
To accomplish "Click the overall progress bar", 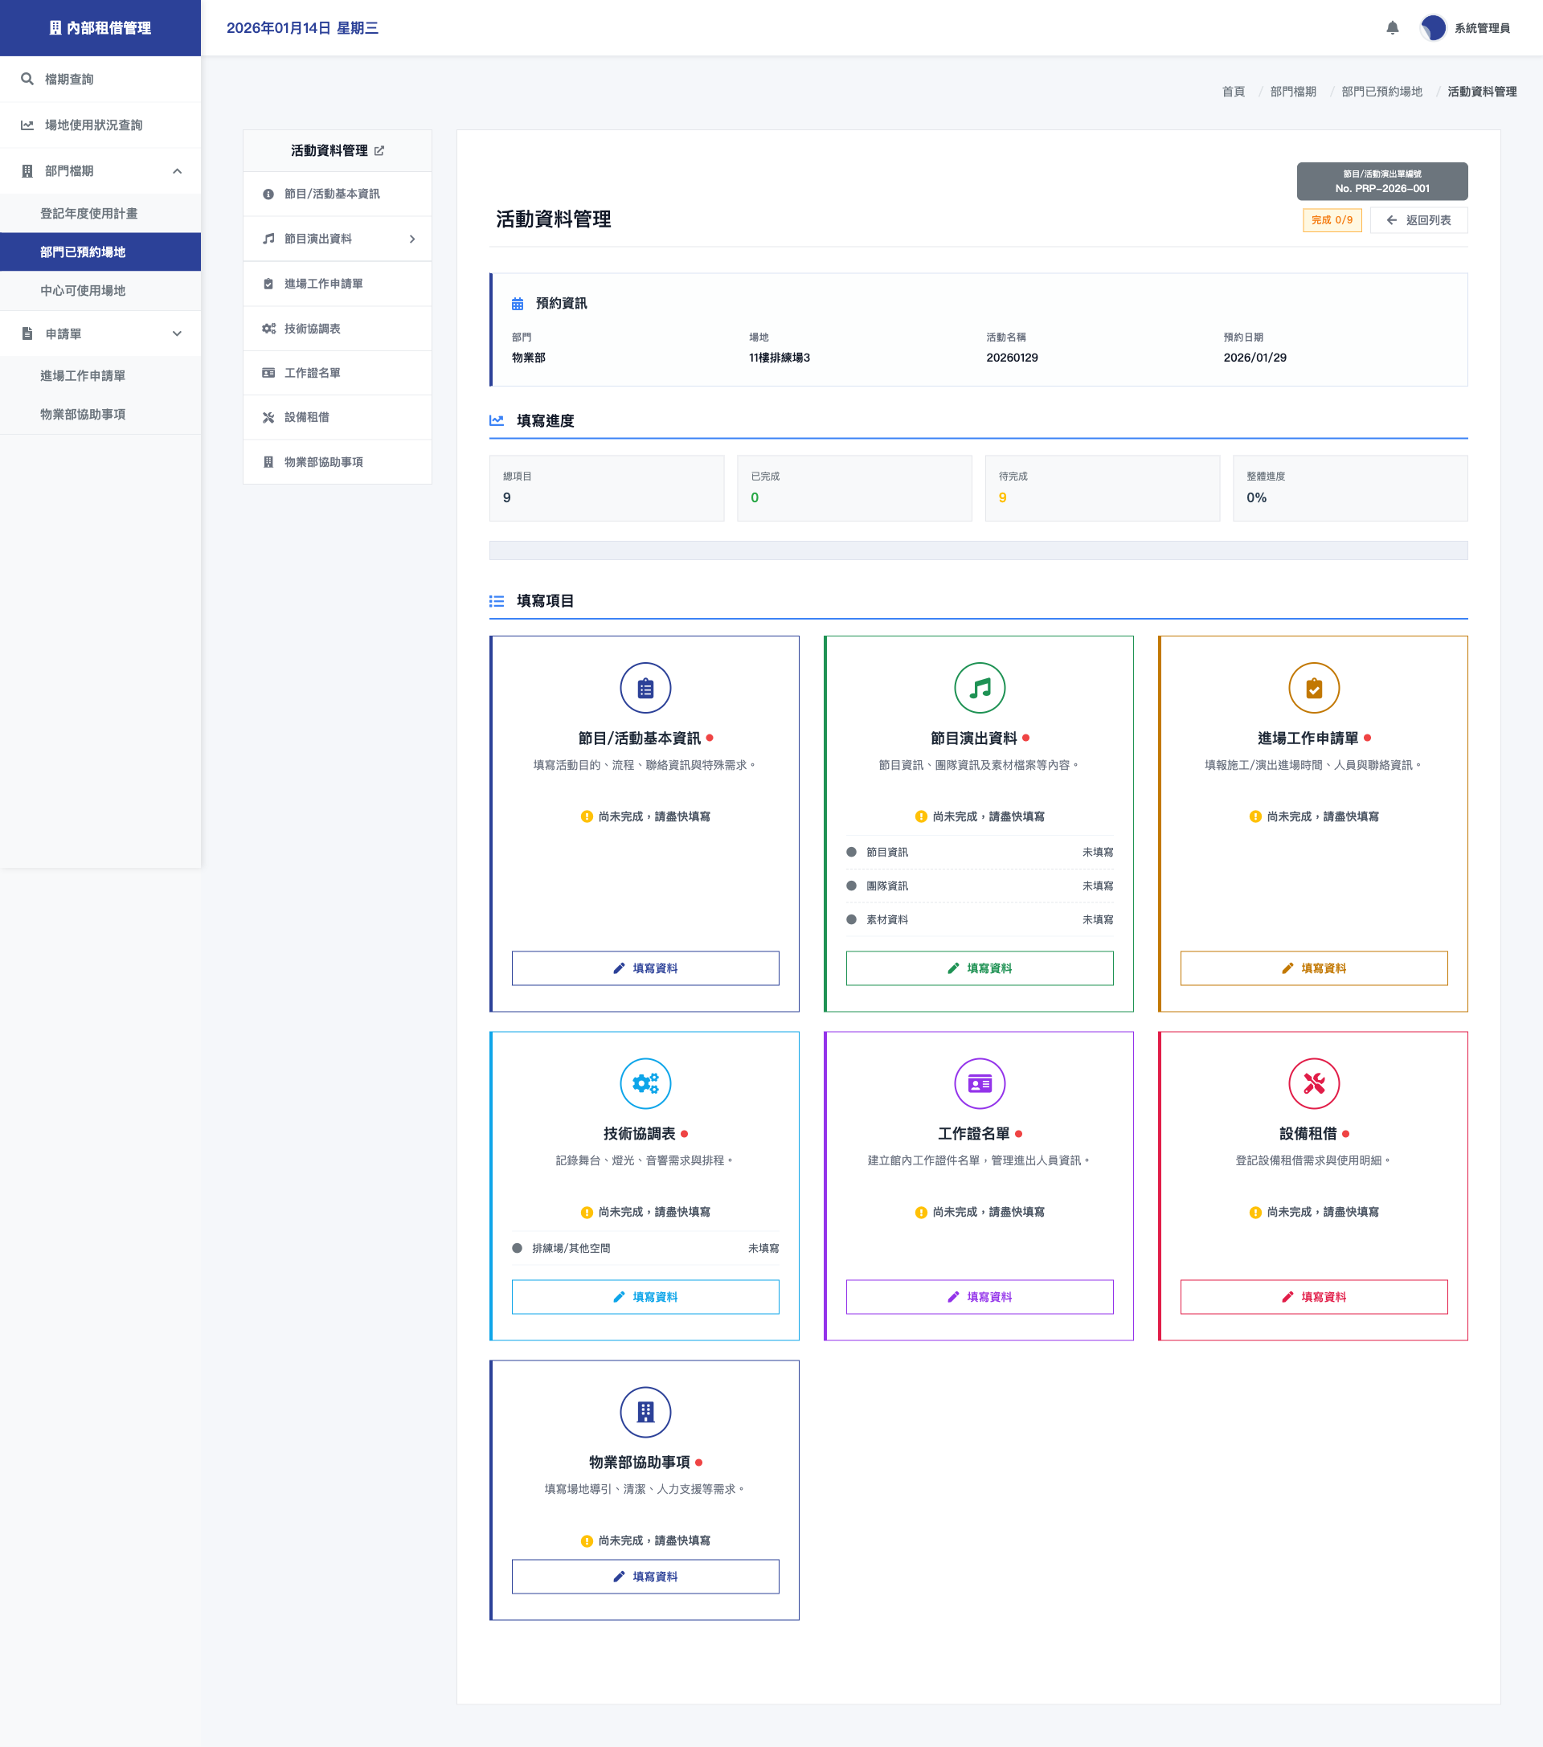I will pyautogui.click(x=978, y=550).
